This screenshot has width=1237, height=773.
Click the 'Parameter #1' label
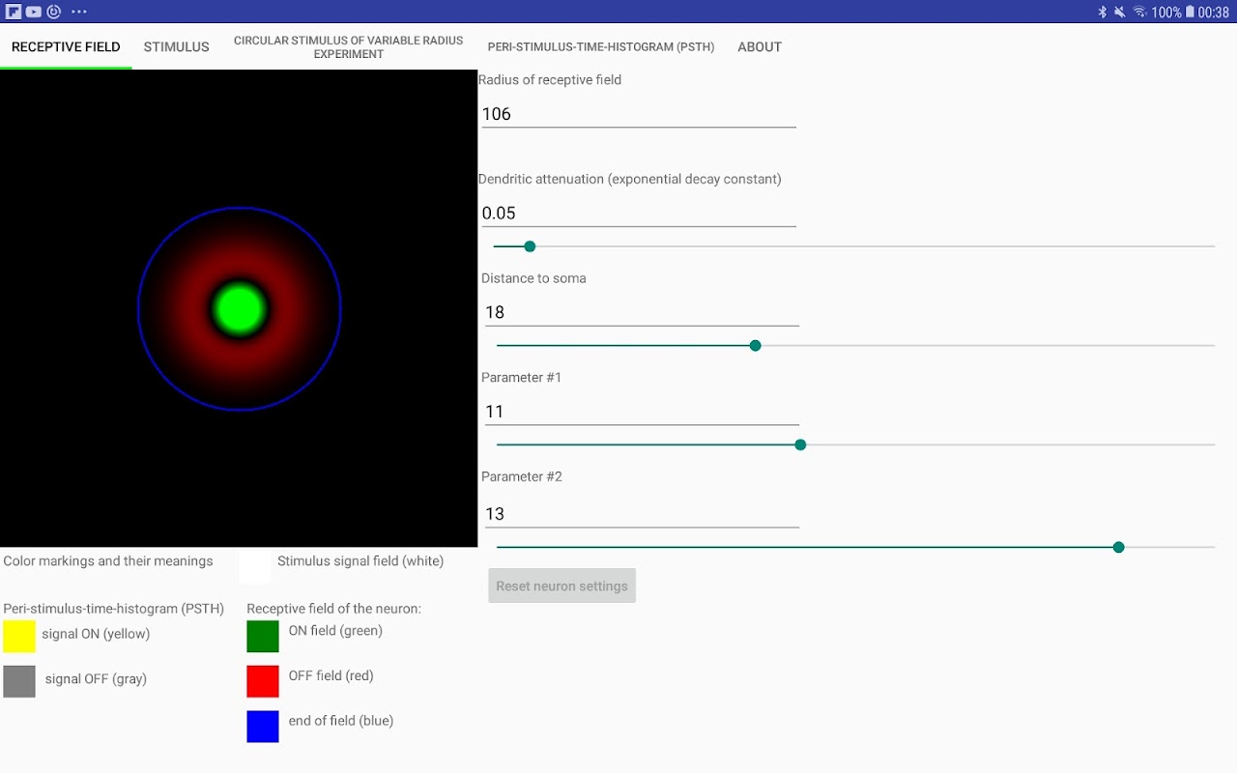point(522,377)
